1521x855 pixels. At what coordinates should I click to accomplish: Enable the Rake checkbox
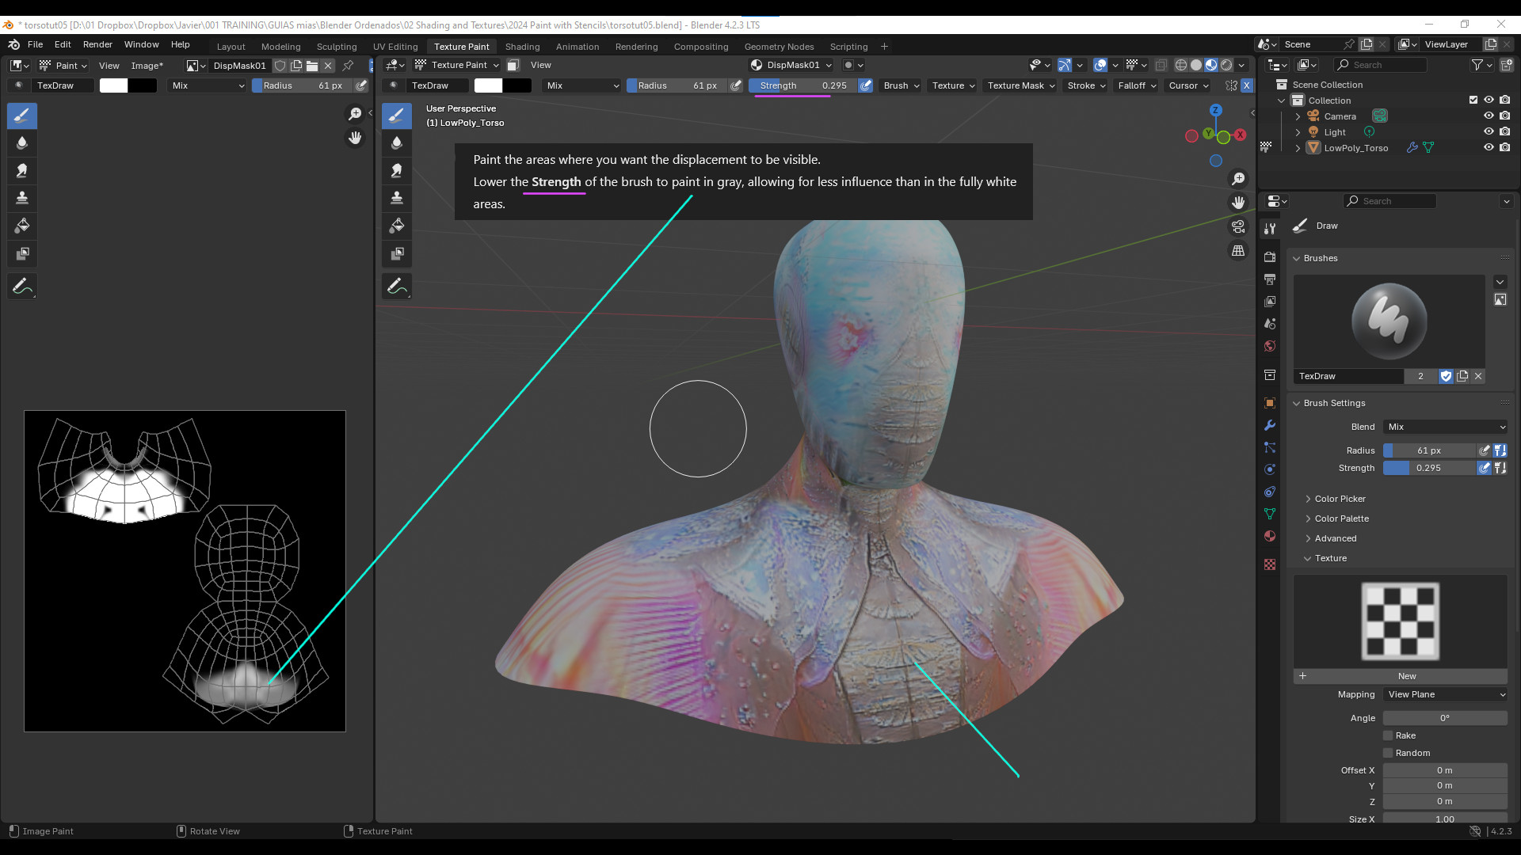point(1388,735)
